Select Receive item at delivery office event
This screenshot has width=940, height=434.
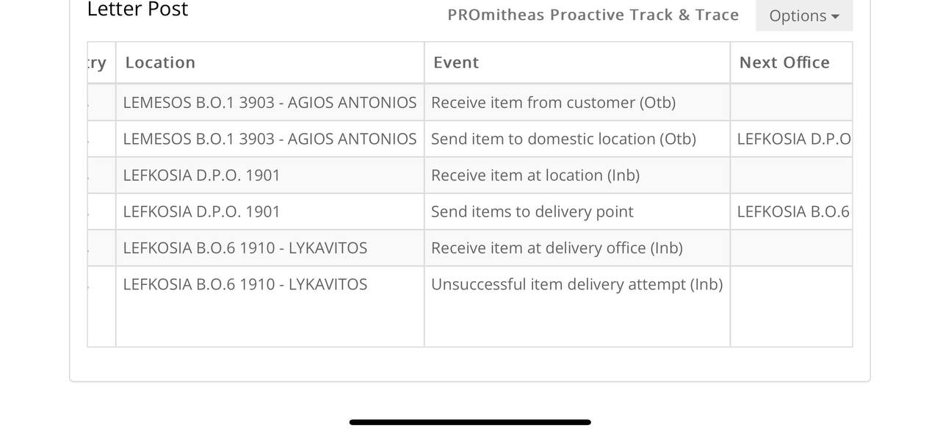coord(557,247)
